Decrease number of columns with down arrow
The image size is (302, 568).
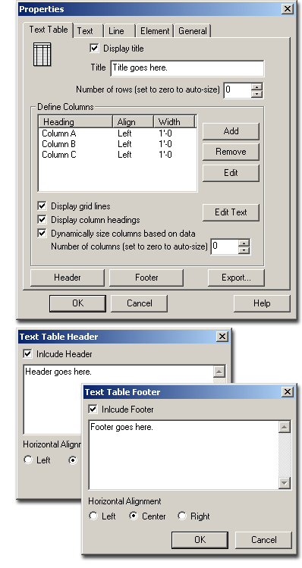click(x=244, y=250)
